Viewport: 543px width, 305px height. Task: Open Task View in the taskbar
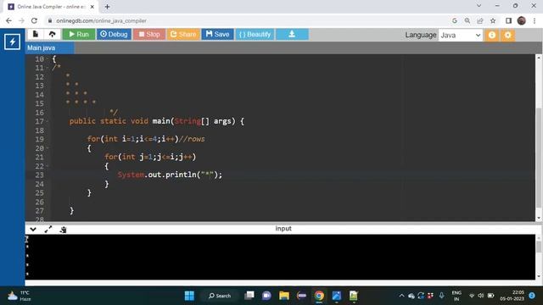click(x=249, y=296)
